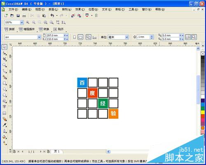Click the blue 百 square on canvas

[x=82, y=82]
